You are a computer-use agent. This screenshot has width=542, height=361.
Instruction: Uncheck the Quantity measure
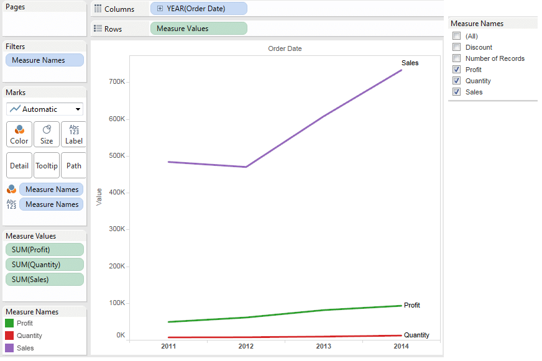[x=457, y=80]
